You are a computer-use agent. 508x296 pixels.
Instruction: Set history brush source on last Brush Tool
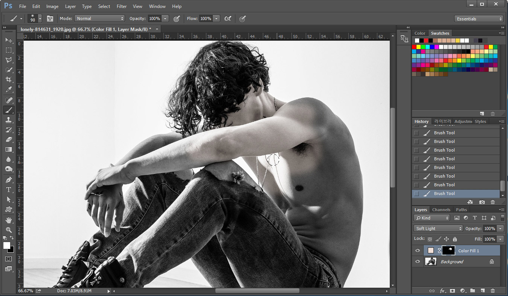416,193
